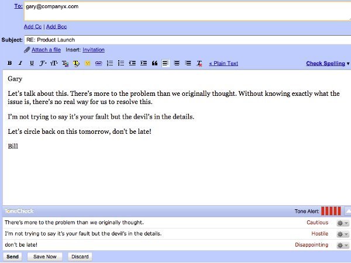This screenshot has height=263, width=351.
Task: Open the font family picker
Action: pyautogui.click(x=43, y=63)
